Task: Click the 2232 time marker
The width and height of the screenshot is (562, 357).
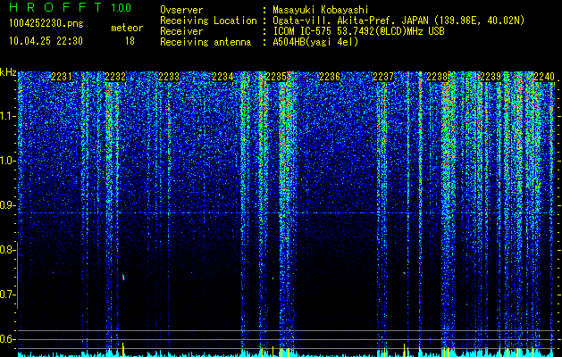Action: pyautogui.click(x=115, y=76)
